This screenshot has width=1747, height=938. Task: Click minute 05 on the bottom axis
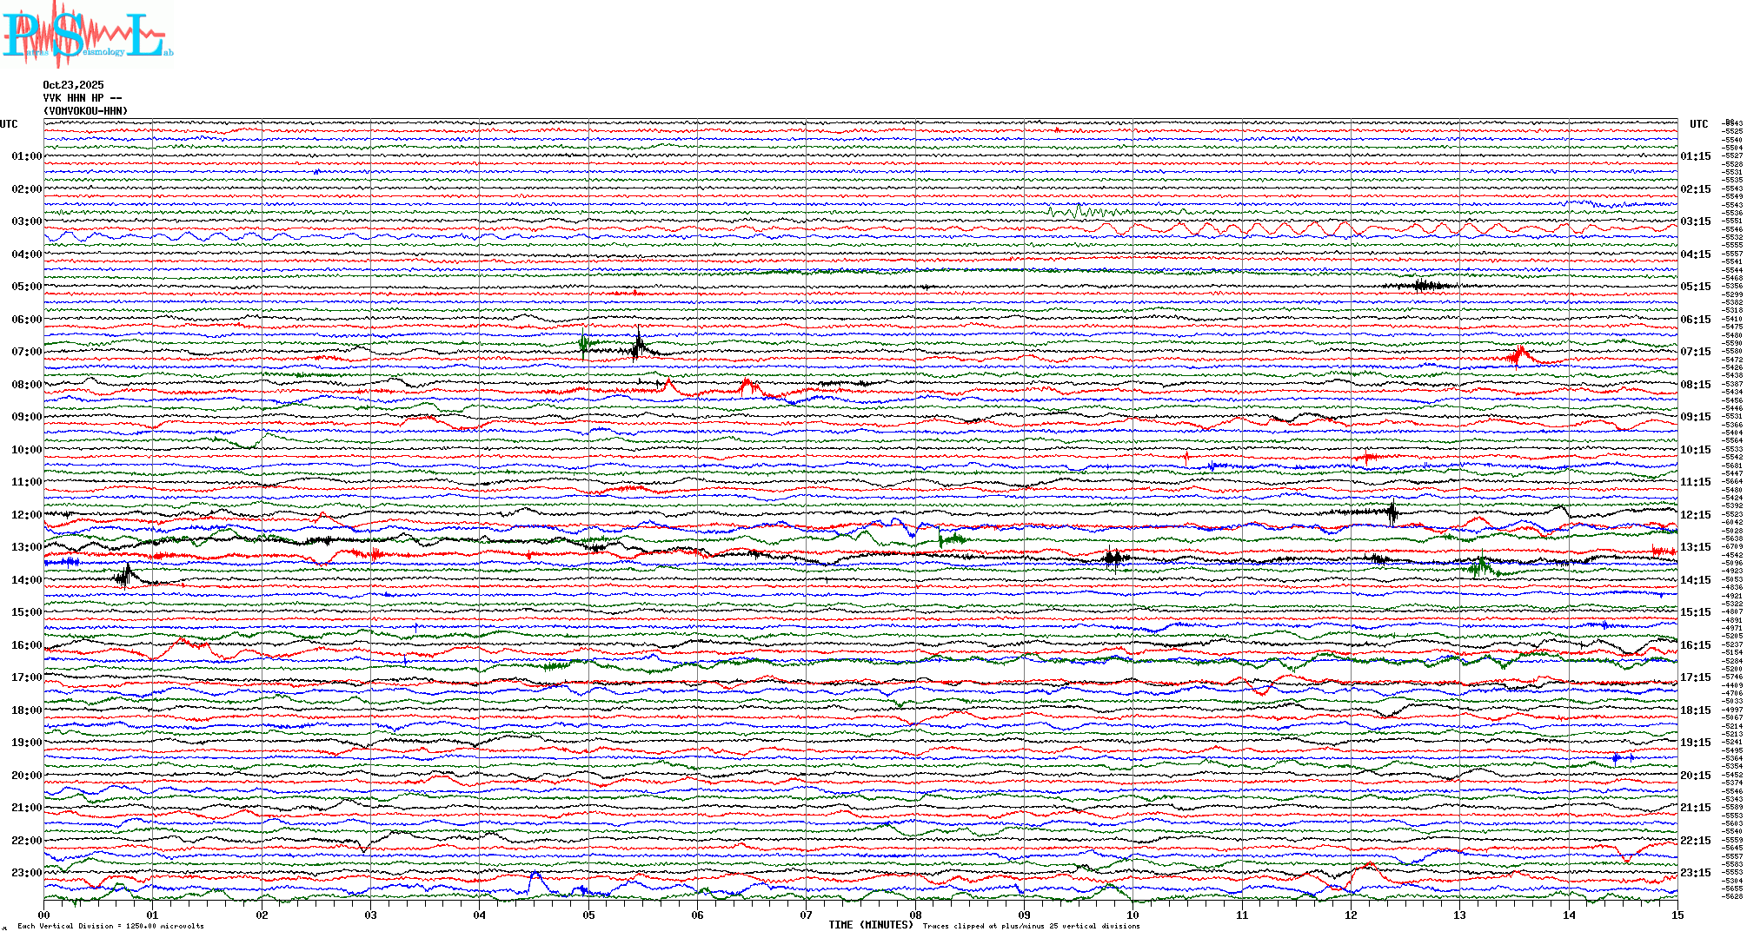(x=588, y=915)
